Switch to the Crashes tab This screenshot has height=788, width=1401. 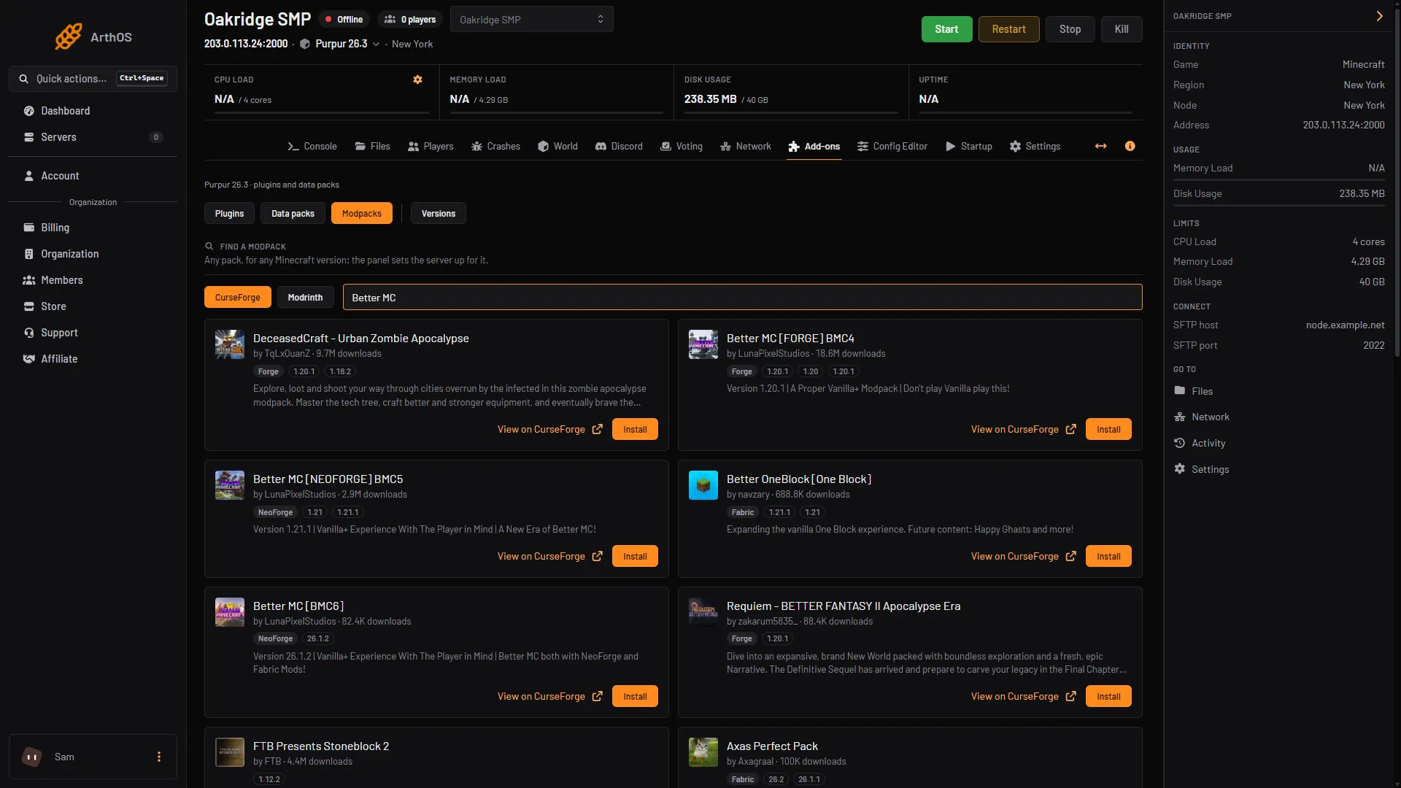coord(495,146)
